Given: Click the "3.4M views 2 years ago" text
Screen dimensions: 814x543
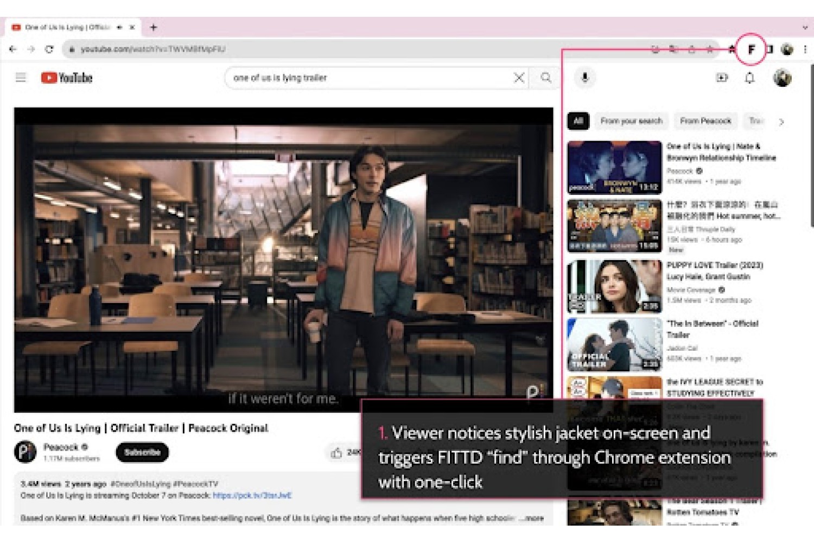Looking at the screenshot, I should pos(63,483).
